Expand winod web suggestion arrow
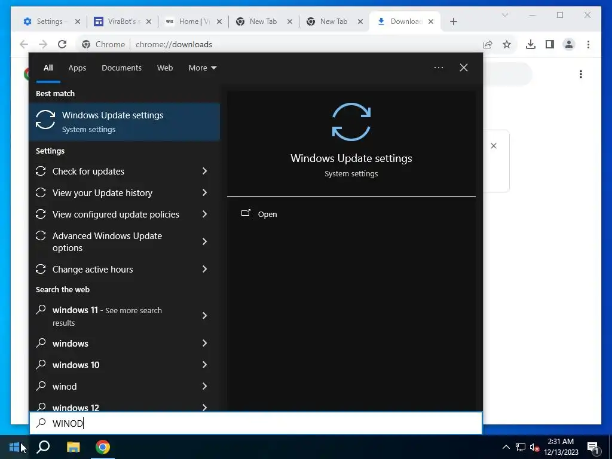This screenshot has height=459, width=612. tap(204, 386)
